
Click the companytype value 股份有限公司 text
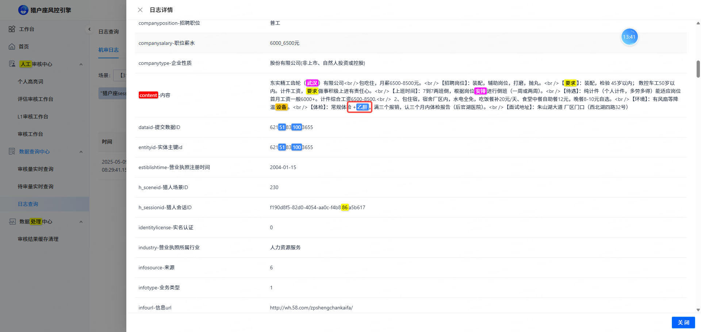click(x=317, y=63)
